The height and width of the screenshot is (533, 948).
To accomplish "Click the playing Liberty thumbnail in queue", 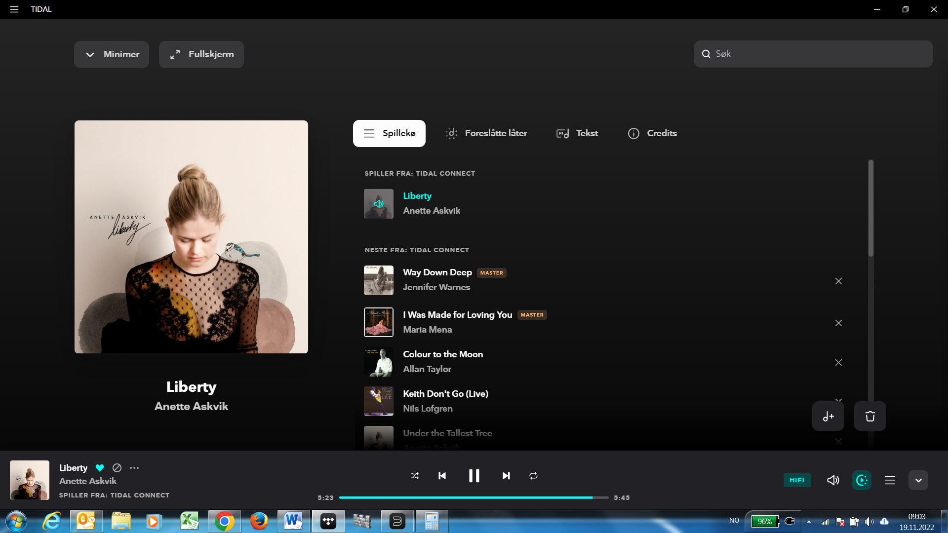I will (x=379, y=204).
